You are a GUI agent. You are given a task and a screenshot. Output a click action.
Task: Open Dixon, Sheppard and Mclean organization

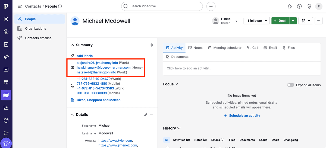(x=99, y=100)
